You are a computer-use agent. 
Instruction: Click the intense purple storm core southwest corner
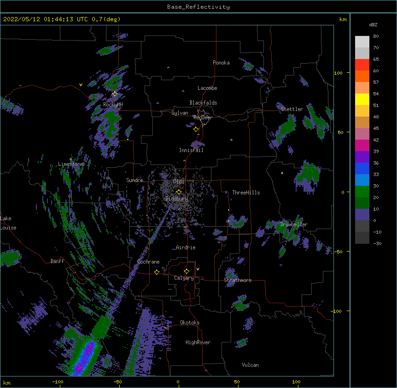(x=85, y=359)
